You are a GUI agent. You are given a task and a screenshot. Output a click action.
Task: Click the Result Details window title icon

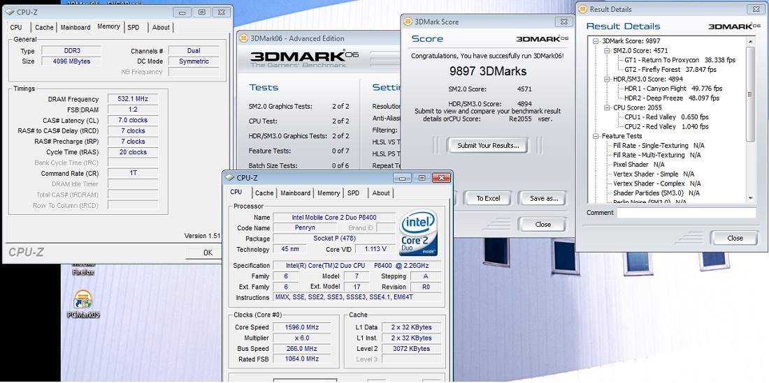(x=582, y=9)
